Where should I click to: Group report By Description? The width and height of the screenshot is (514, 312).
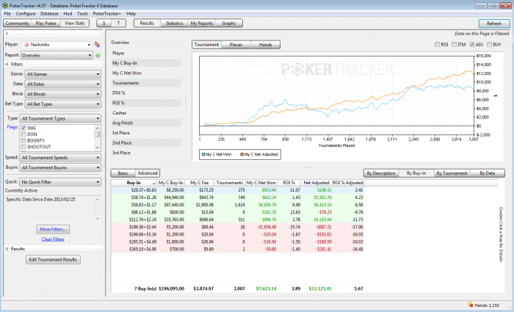(381, 173)
